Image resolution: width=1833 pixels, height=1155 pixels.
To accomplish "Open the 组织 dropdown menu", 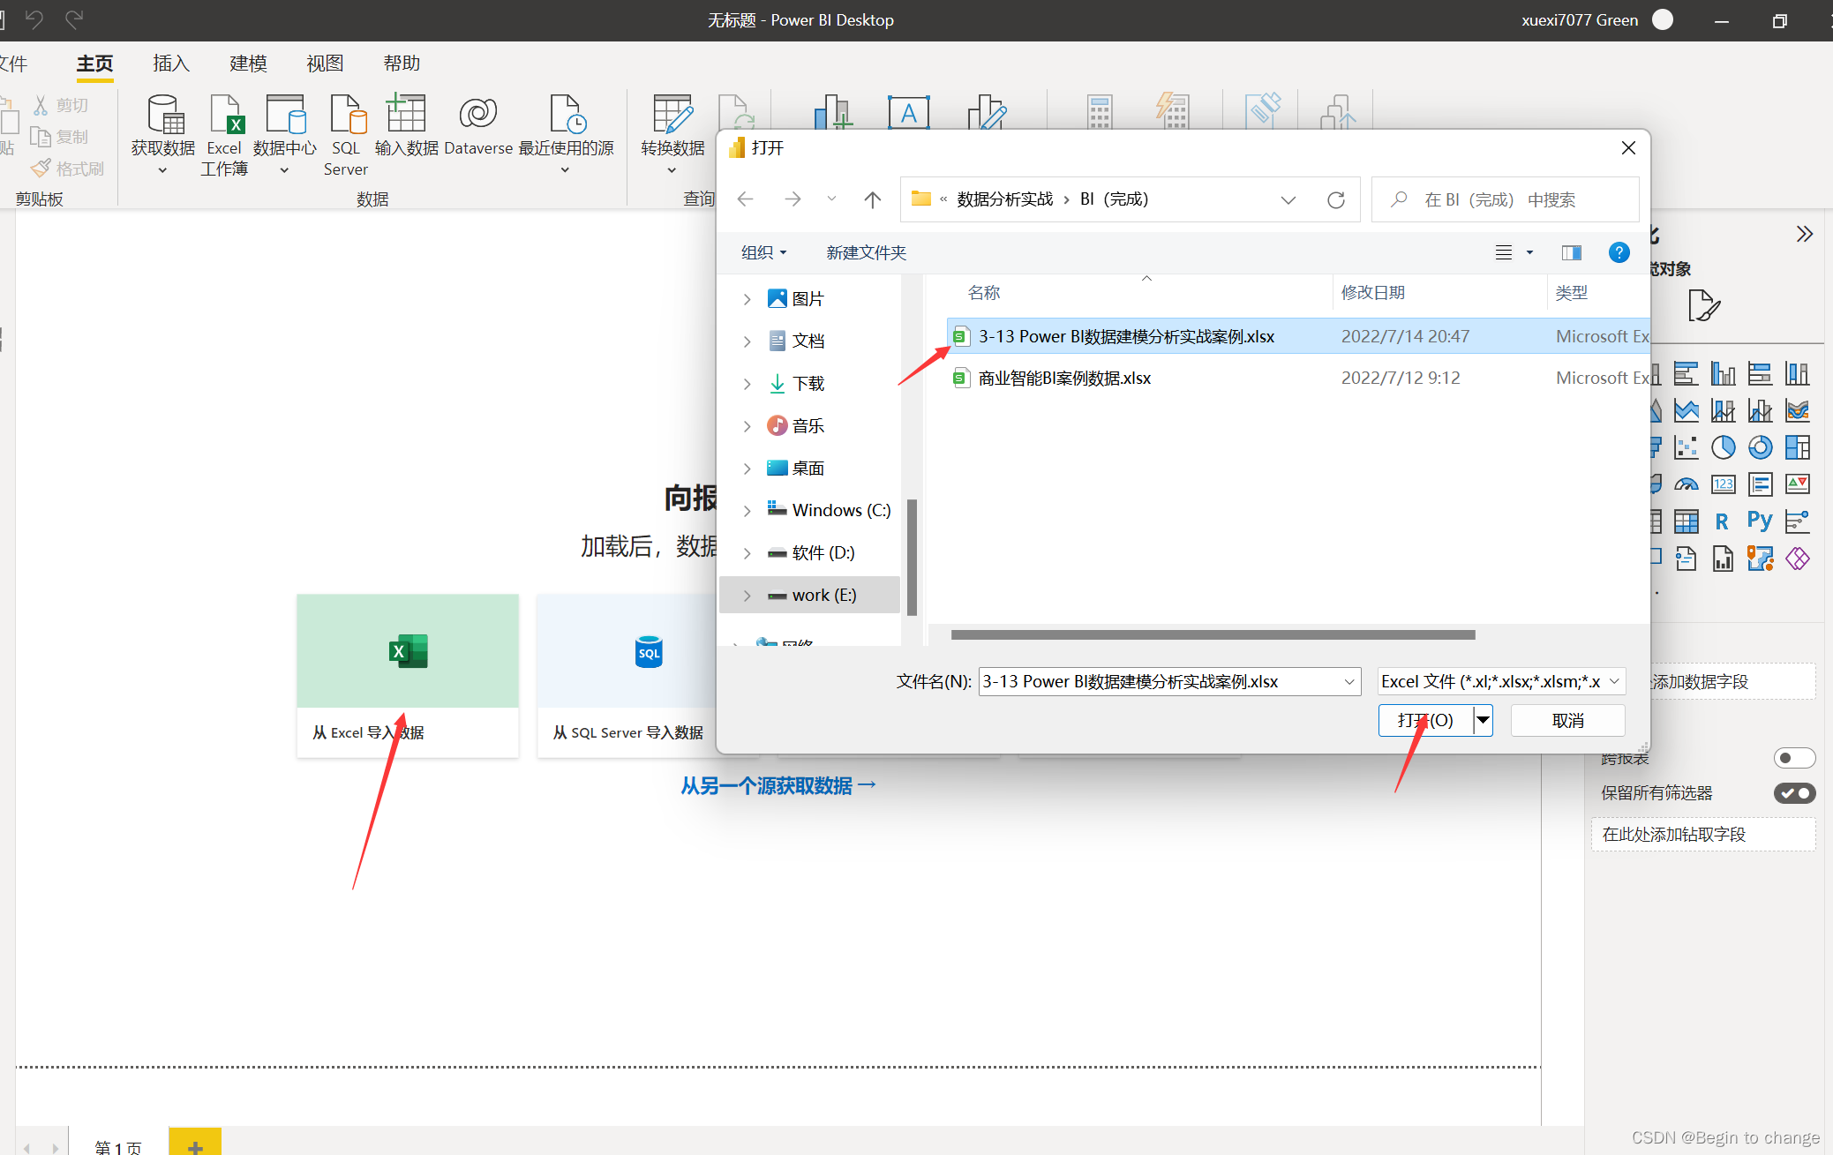I will (x=763, y=253).
